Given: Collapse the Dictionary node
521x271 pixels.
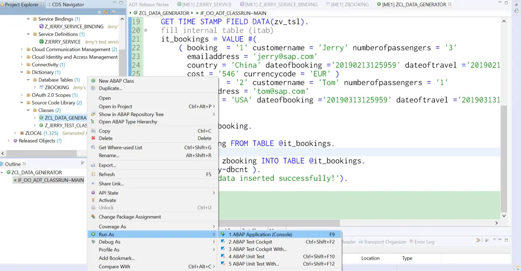Looking at the screenshot, I should 22,72.
